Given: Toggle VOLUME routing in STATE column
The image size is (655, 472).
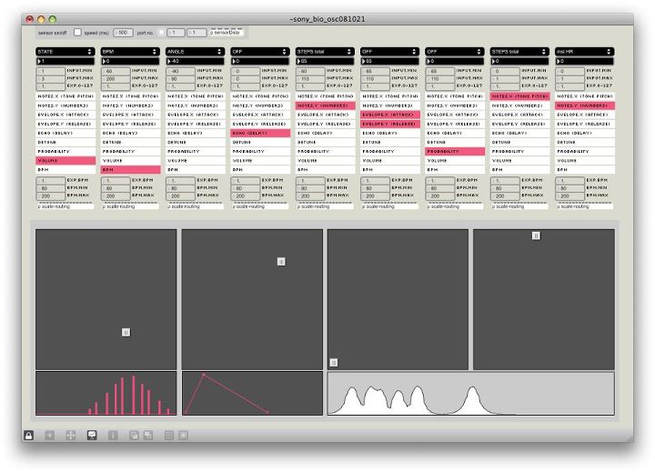Looking at the screenshot, I should 66,160.
